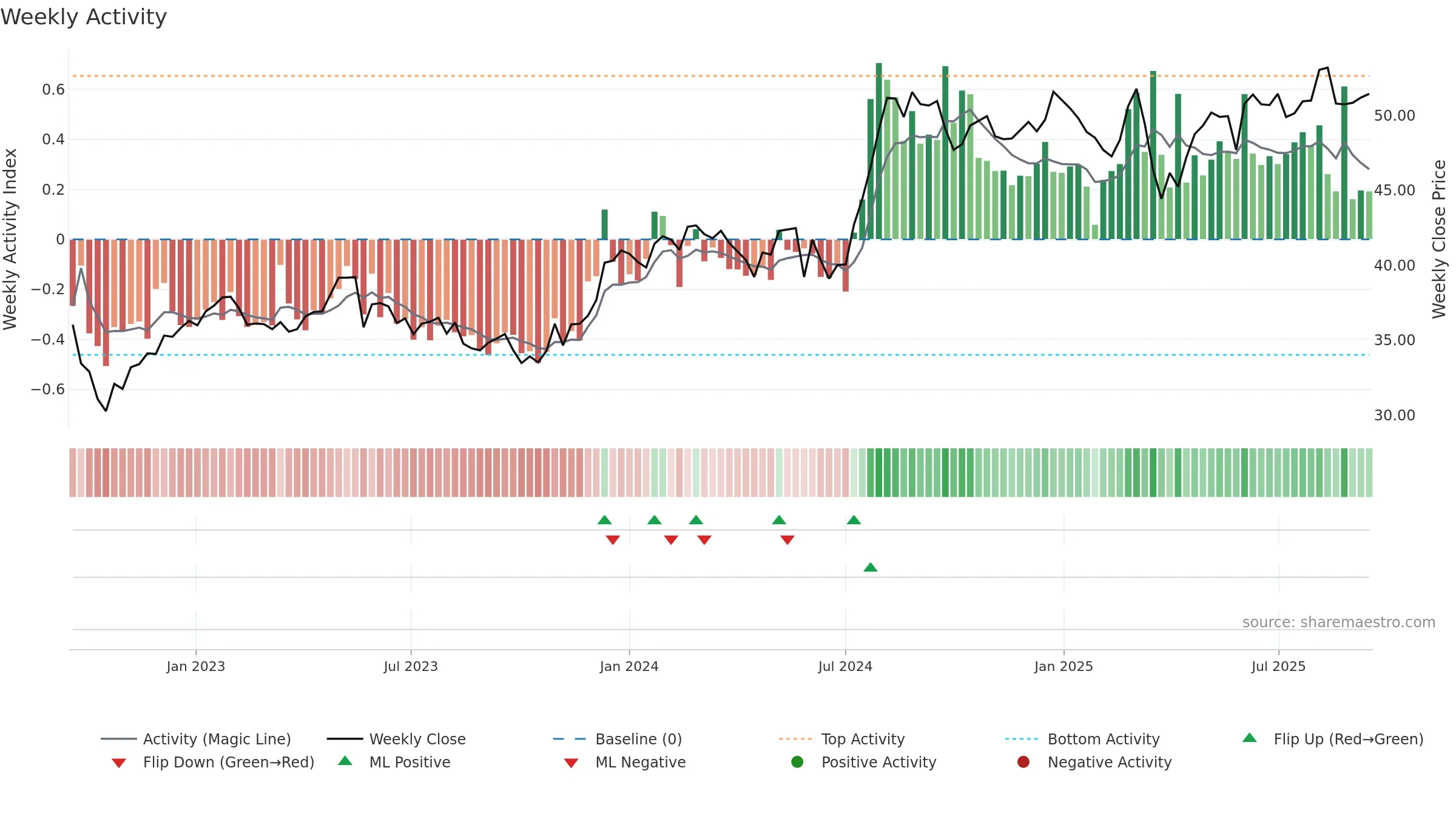
Task: Click the 'Weekly Close Price' axis title
Action: [1439, 239]
